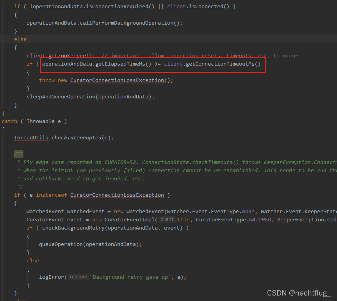Viewport: 337px width, 301px height.
Task: Click the catch keyword
Action: click(x=9, y=121)
